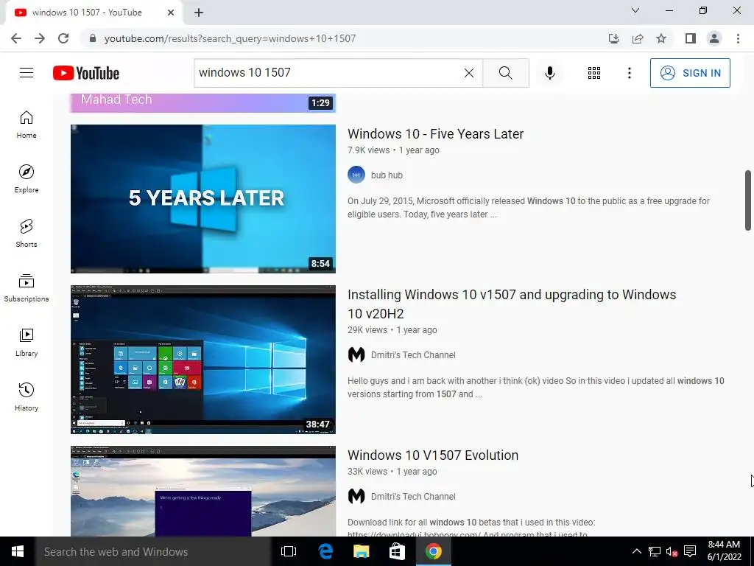Open the muted volume tray icon
Viewport: 754px width, 566px height.
pyautogui.click(x=672, y=551)
